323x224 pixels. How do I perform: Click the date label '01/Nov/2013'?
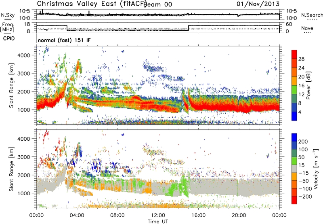[x=258, y=4]
